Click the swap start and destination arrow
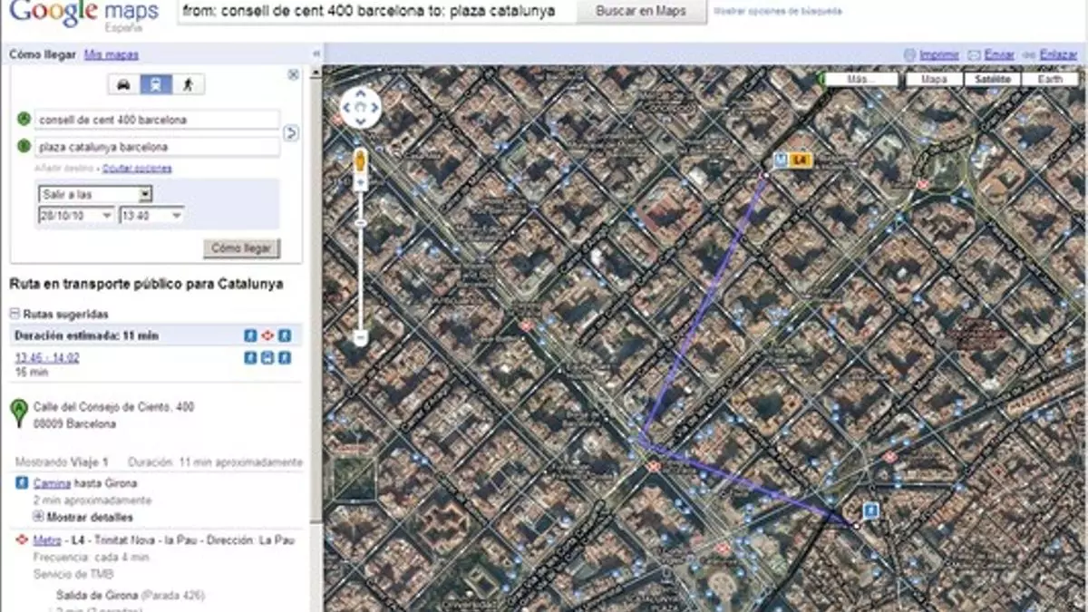The width and height of the screenshot is (1088, 612). coord(291,133)
